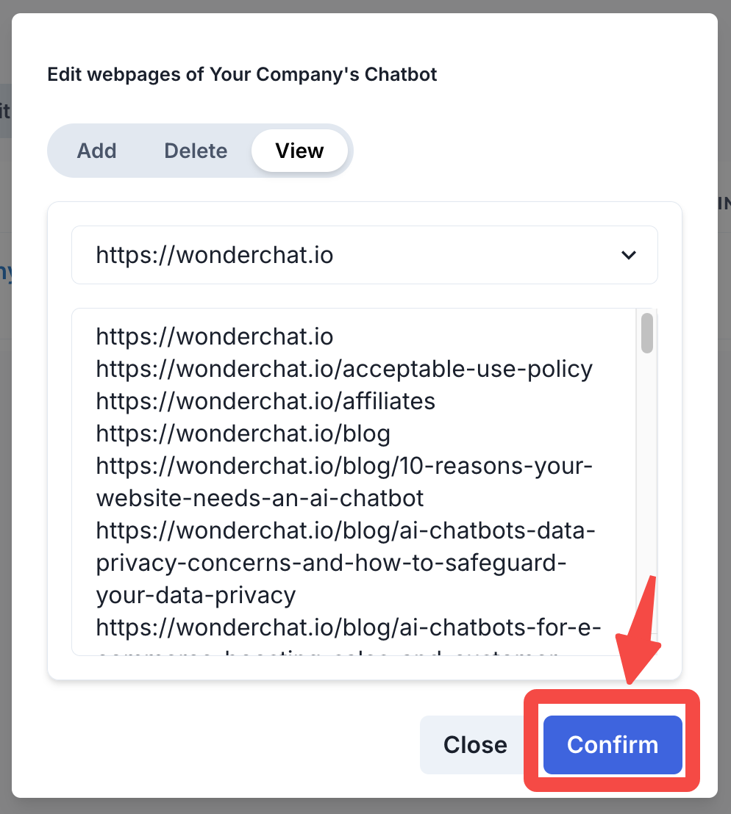Image resolution: width=731 pixels, height=814 pixels.
Task: Click the first https://wonderchat.io line in the list
Action: [215, 337]
